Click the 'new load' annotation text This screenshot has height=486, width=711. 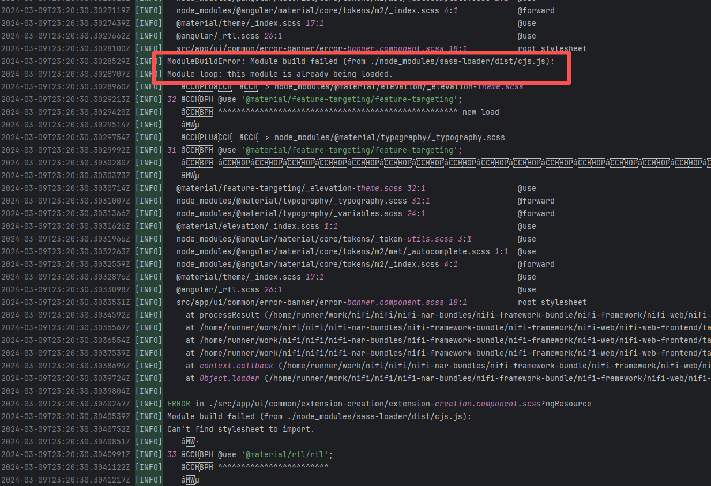pos(480,112)
